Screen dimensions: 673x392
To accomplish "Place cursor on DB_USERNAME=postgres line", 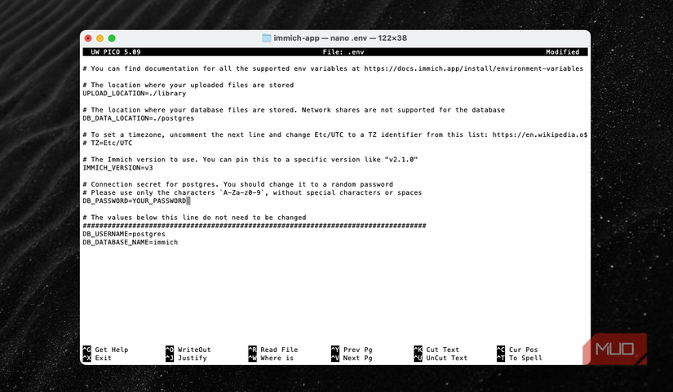I will tap(124, 234).
